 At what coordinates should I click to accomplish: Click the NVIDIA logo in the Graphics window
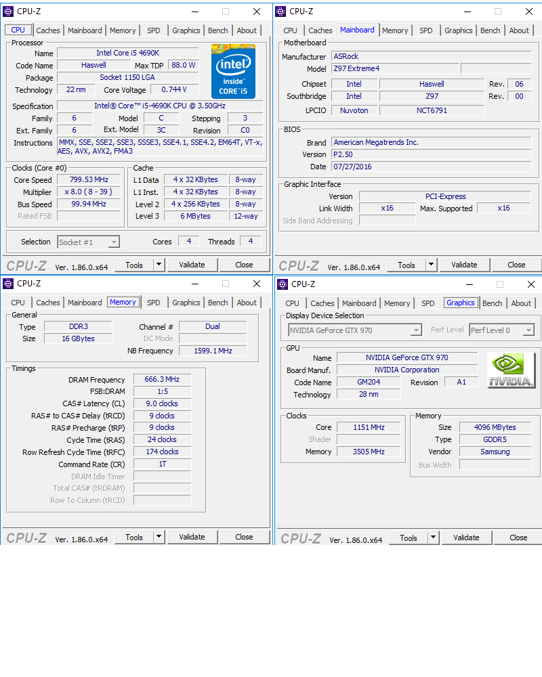coord(510,370)
